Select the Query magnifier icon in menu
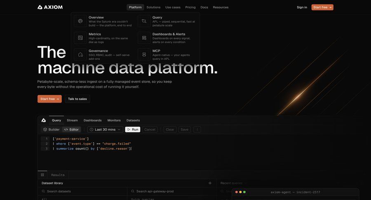Viewport: 371px width, 200px height. coord(144,21)
